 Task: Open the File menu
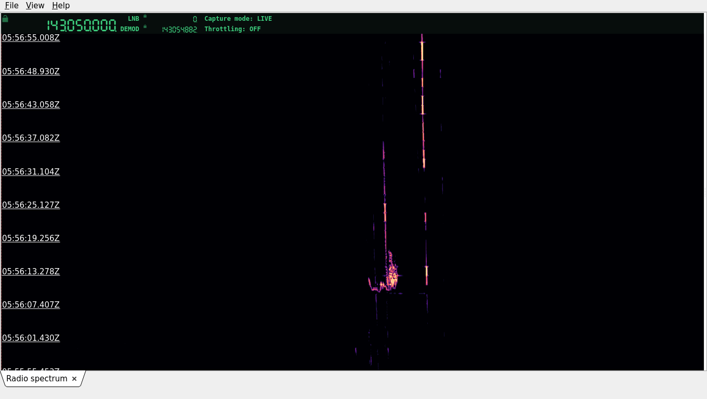coord(11,6)
